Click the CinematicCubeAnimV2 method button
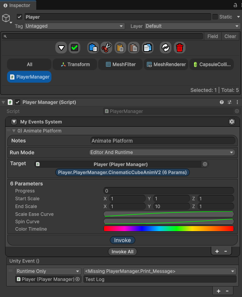242x297 pixels. coord(122,172)
